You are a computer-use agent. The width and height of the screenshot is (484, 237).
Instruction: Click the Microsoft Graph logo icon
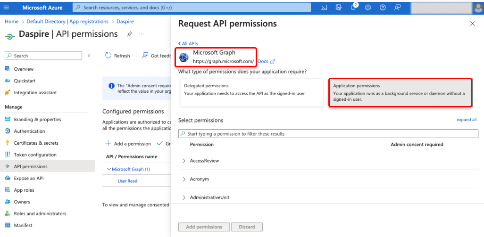(x=184, y=57)
